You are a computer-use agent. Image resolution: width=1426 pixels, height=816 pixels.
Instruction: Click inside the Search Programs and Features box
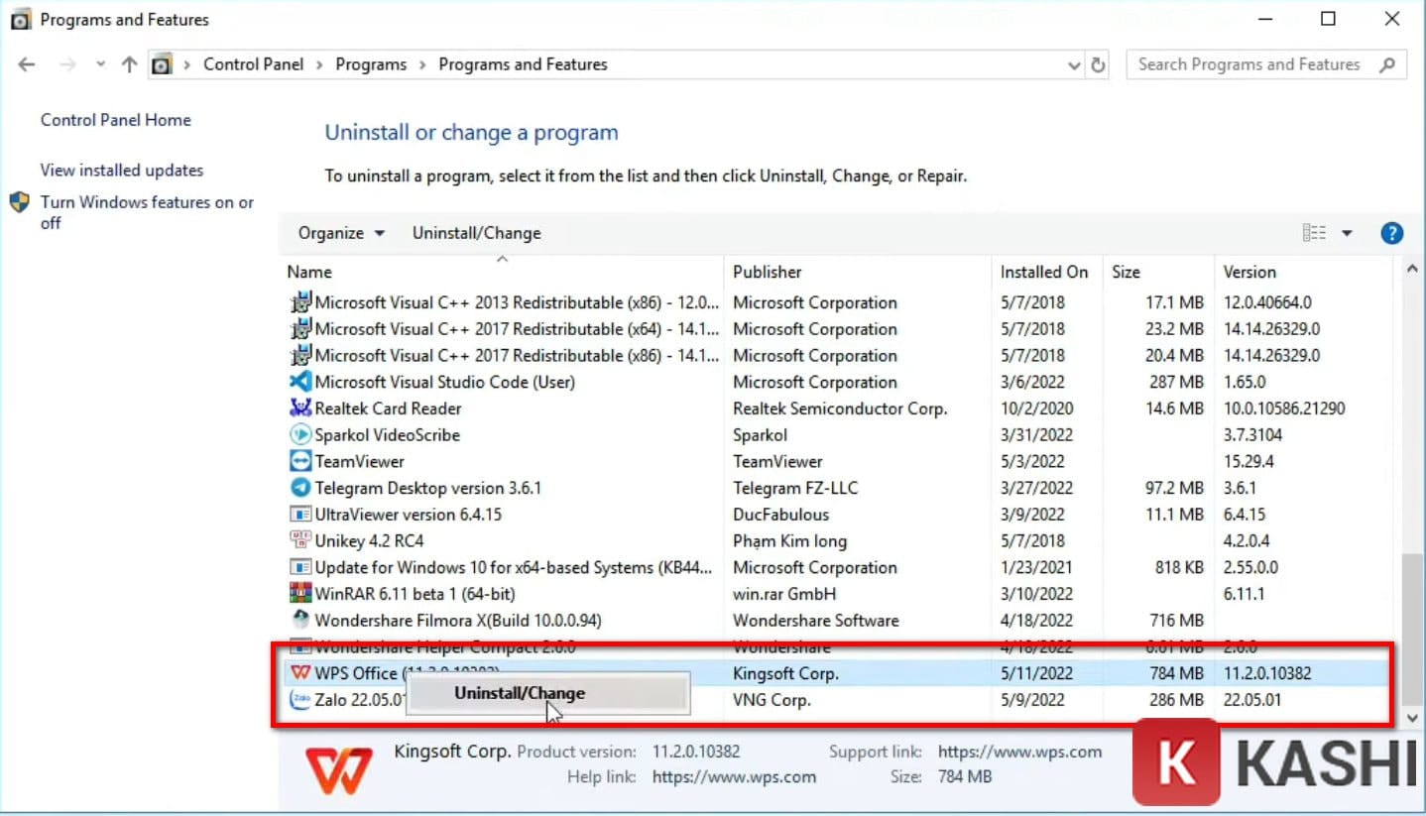(1249, 63)
